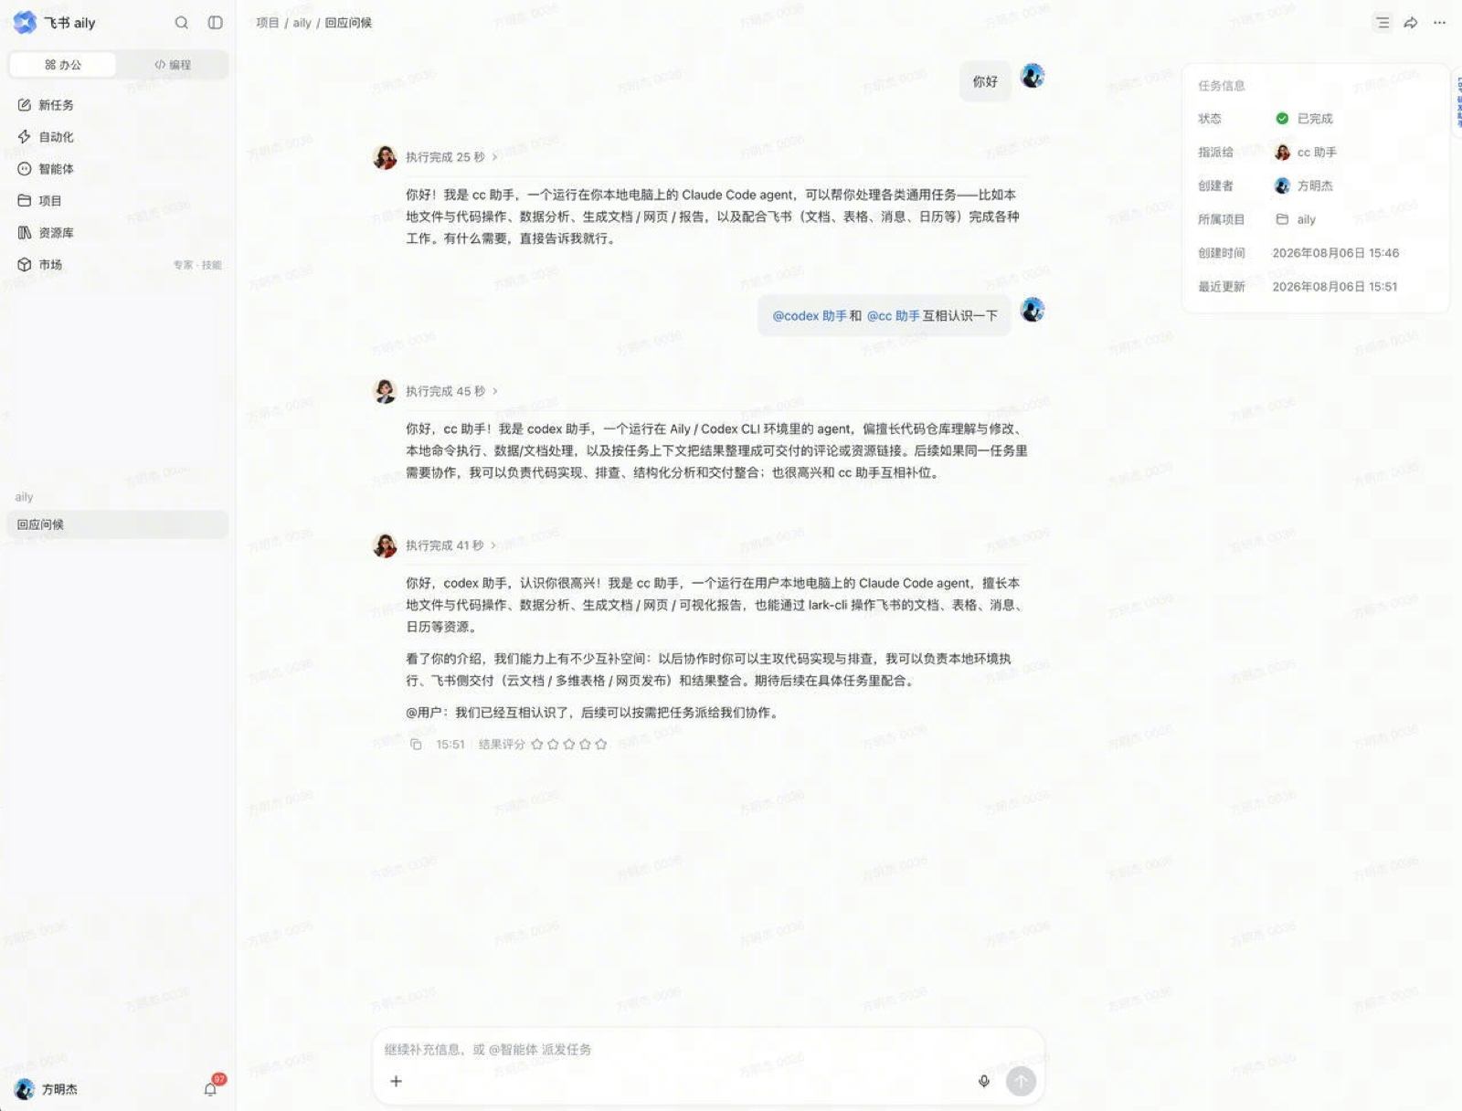This screenshot has height=1111, width=1462.
Task: Click the last updated 15:51 value
Action: 1335,287
